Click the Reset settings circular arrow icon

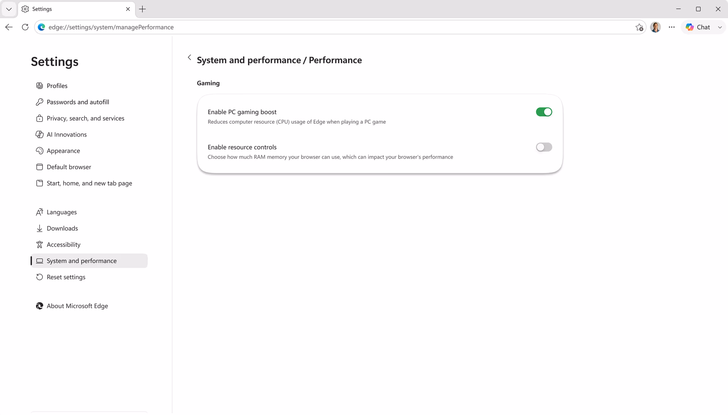coord(39,277)
